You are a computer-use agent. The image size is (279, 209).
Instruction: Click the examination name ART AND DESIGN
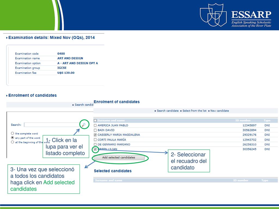70,58
